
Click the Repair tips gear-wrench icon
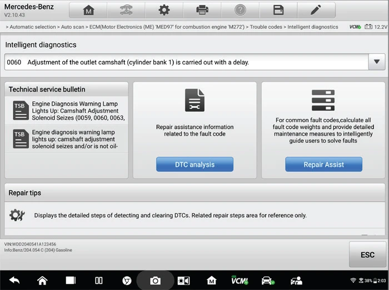click(x=17, y=215)
